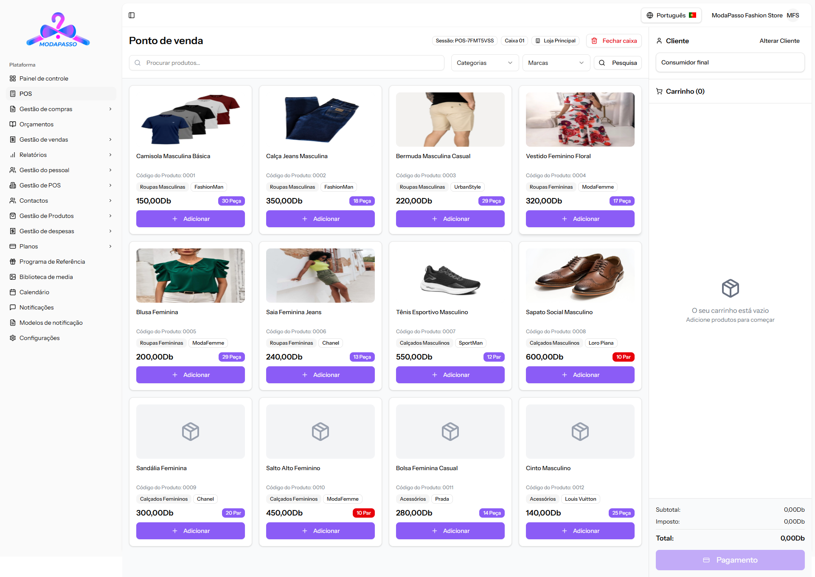Image resolution: width=815 pixels, height=577 pixels.
Task: Toggle the sidebar collapse icon
Action: [132, 15]
